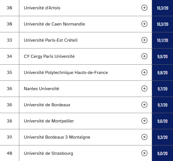Show more info for Université de Bordeaux

tap(144, 105)
